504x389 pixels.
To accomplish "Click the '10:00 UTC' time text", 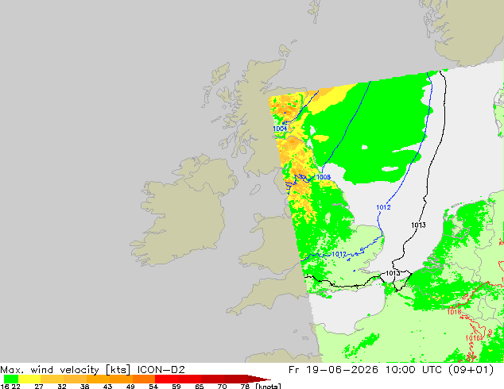I will coord(416,370).
